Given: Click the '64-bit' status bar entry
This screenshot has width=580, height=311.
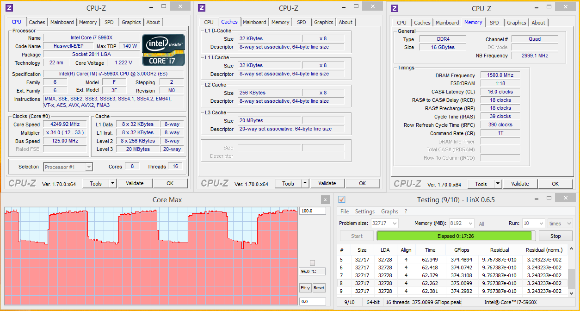Looking at the screenshot, I should point(373,302).
